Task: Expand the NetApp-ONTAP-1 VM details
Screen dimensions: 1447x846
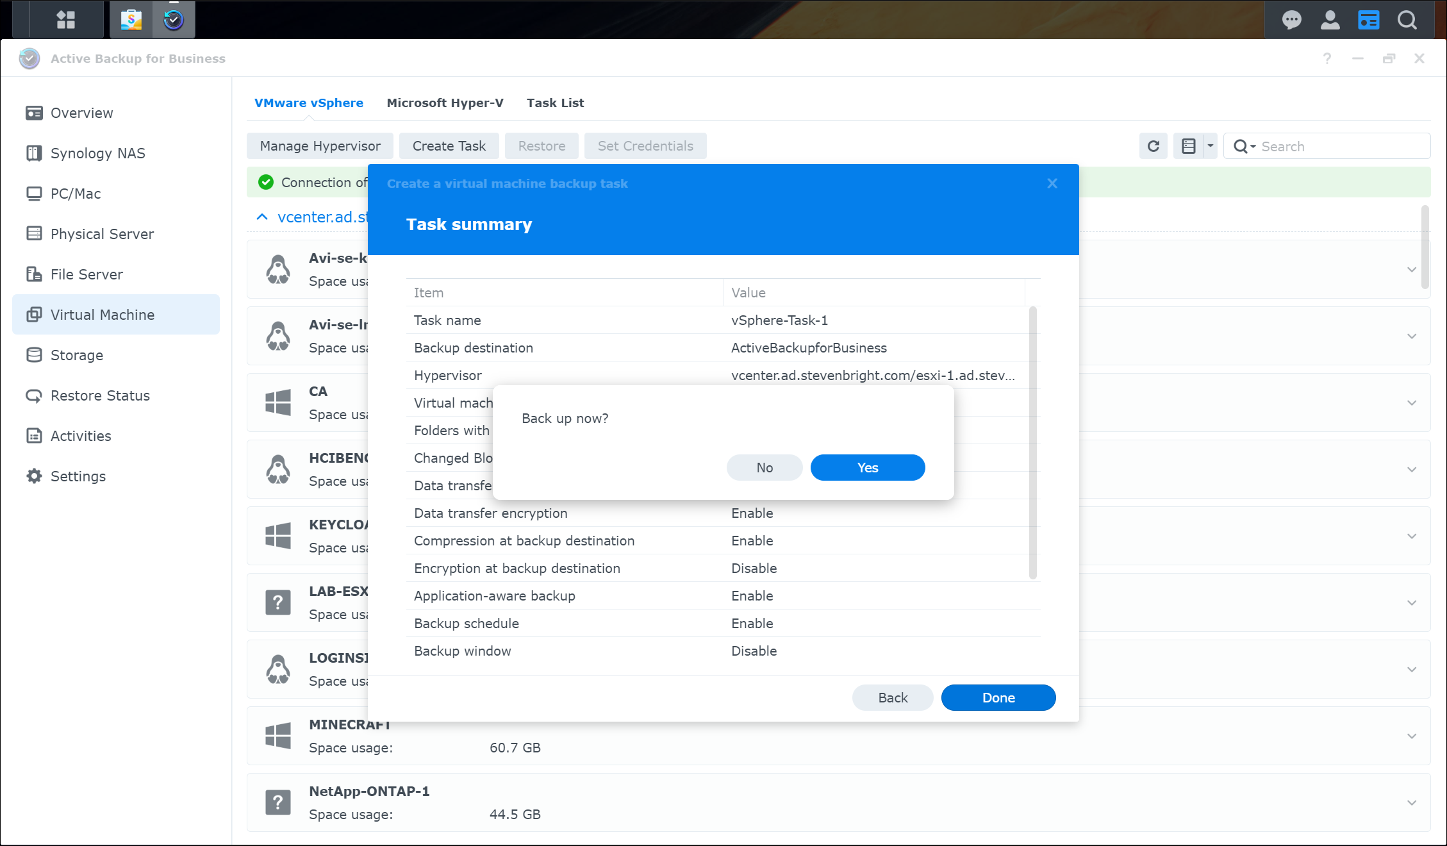Action: [1411, 802]
